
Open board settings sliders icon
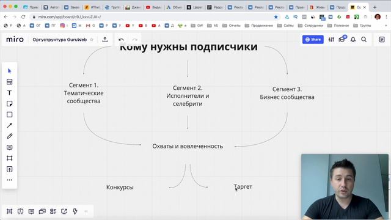331,39
